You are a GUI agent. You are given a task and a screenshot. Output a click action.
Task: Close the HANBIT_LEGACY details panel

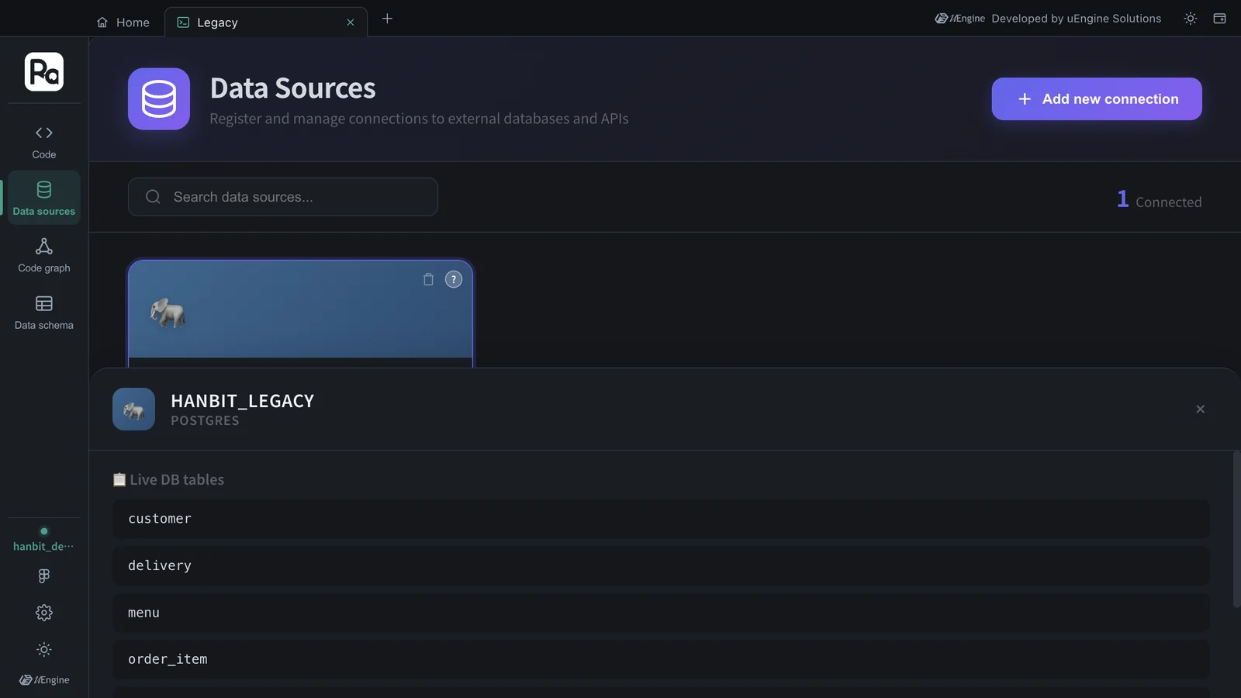(x=1200, y=409)
